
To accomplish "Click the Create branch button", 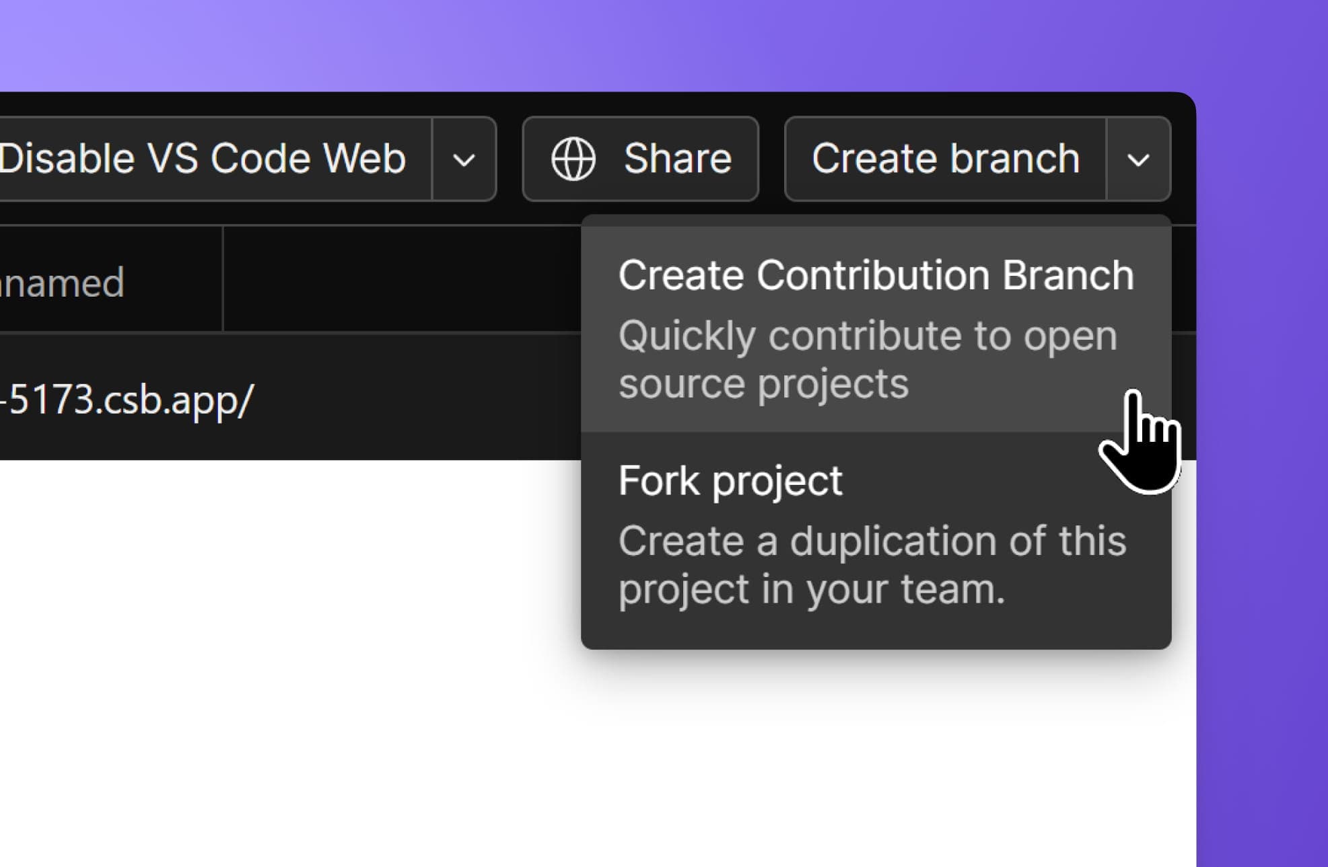I will tap(945, 158).
